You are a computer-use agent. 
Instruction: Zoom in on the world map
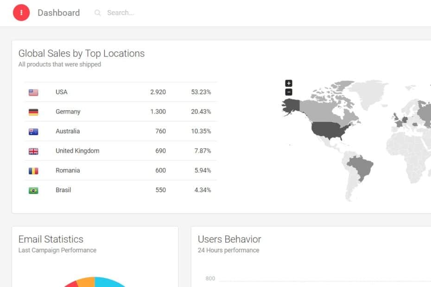(289, 83)
